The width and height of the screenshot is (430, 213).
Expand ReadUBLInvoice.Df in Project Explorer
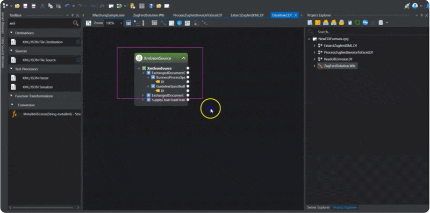tap(314, 59)
